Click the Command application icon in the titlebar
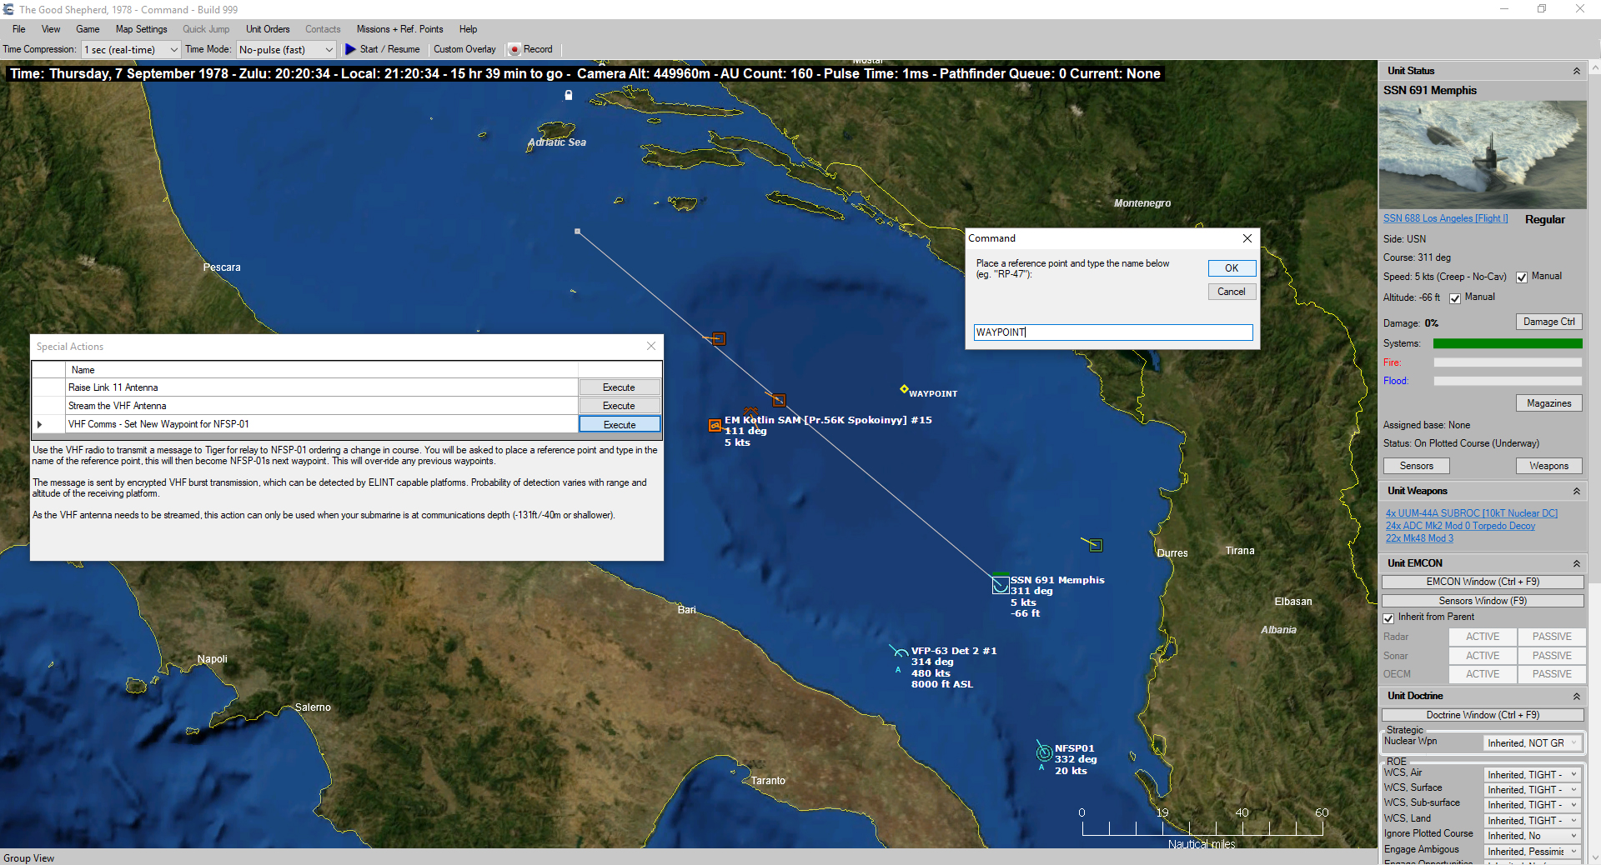 [9, 9]
